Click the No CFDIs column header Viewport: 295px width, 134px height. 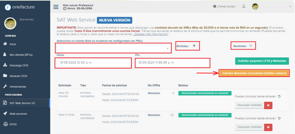(154, 85)
